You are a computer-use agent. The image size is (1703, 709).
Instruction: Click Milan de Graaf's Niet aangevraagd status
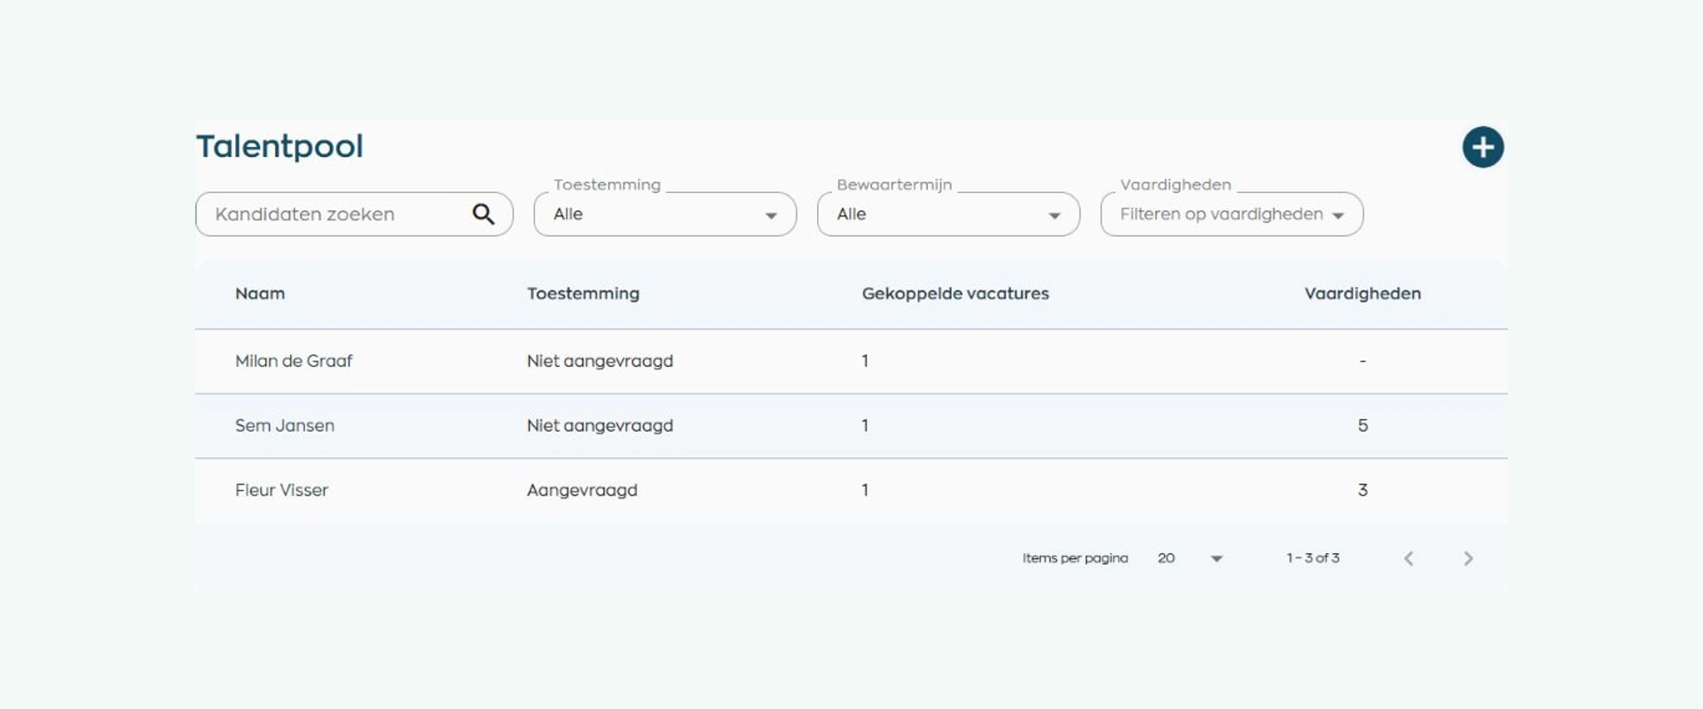pos(600,361)
